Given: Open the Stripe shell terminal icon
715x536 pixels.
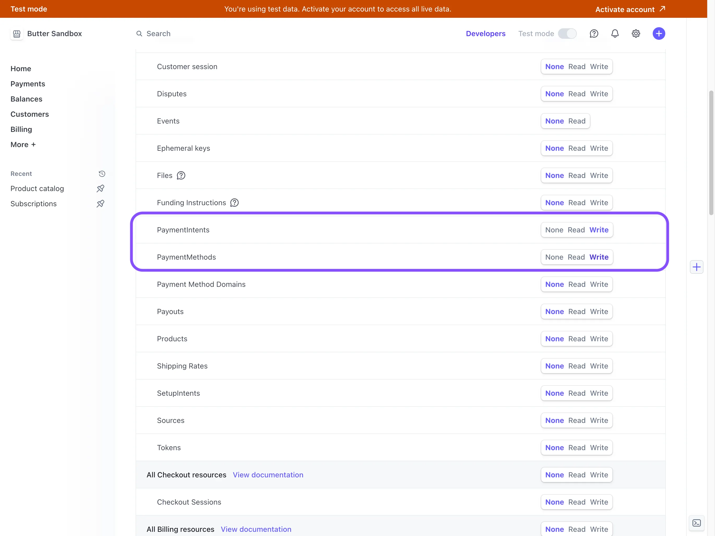Looking at the screenshot, I should pyautogui.click(x=697, y=523).
